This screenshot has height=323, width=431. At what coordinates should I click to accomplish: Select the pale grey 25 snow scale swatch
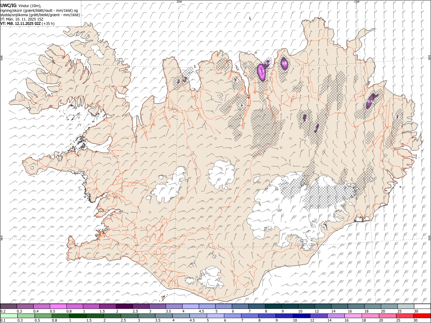tap(406, 307)
